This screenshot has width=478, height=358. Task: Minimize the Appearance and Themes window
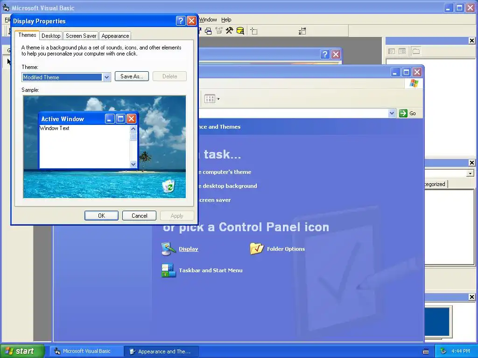pyautogui.click(x=395, y=72)
